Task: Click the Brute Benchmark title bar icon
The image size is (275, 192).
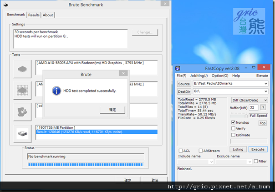Action: pyautogui.click(x=5, y=5)
